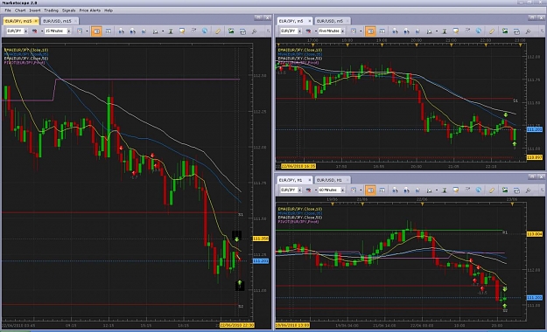Viewport: 547px width, 332px height.
Task: Click the 22/06/2010 22:30 date label on m15 chart
Action: tap(237, 325)
